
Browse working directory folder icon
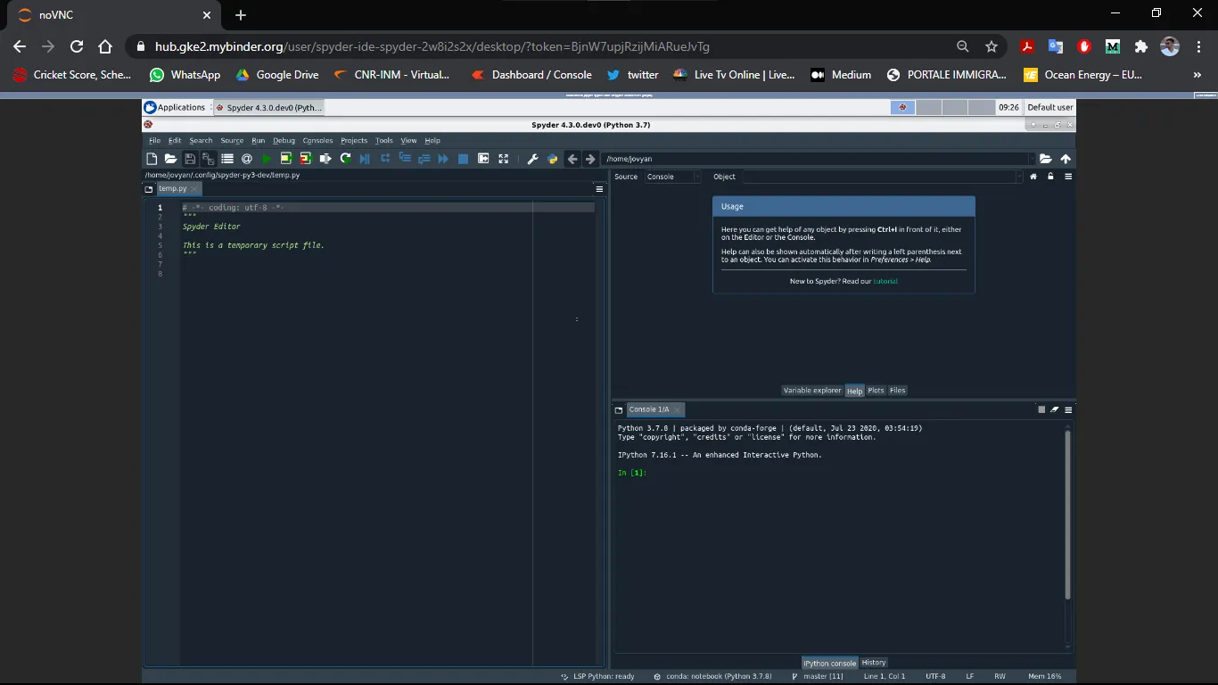(1046, 159)
